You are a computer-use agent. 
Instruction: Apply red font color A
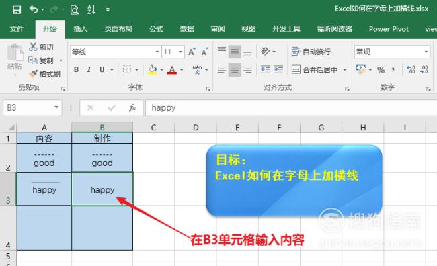pos(172,69)
